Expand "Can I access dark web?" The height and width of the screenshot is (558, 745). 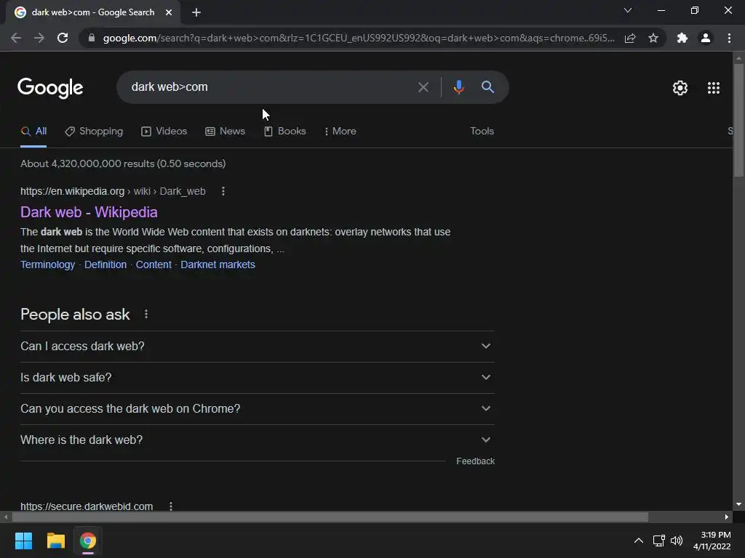point(258,347)
